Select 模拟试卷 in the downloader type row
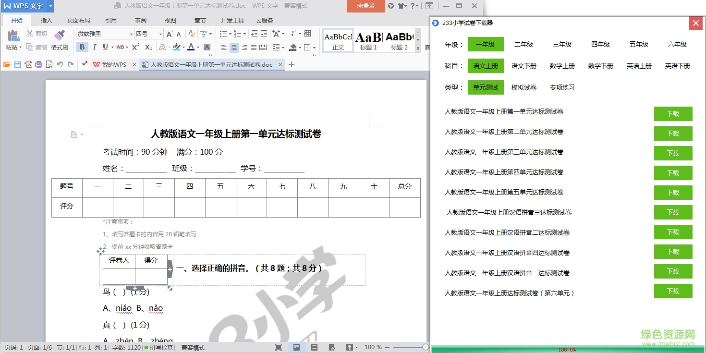The image size is (706, 353). pos(524,87)
